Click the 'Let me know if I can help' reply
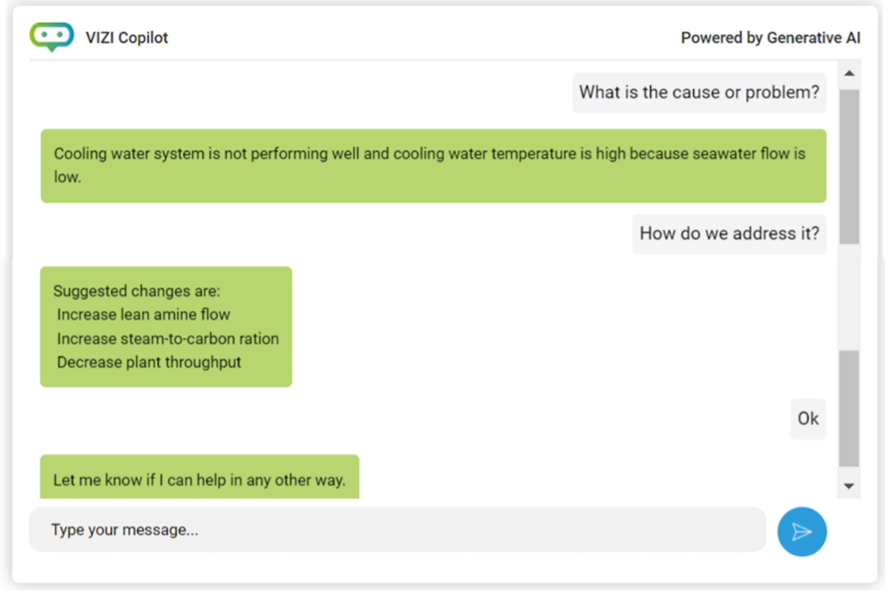This screenshot has width=889, height=593. pos(199,480)
